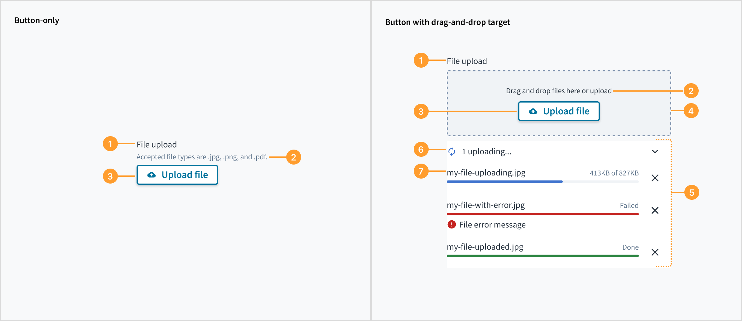Image resolution: width=742 pixels, height=321 pixels.
Task: Click the spinning sync icon beside 1 uploading
Action: coord(452,152)
